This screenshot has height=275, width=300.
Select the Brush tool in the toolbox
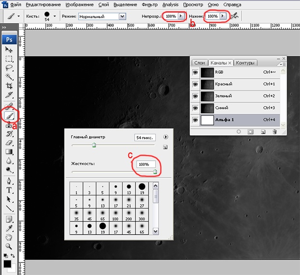(9, 116)
